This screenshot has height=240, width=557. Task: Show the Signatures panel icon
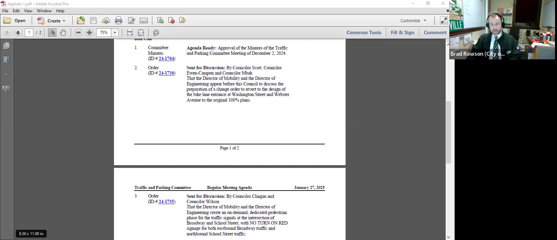(x=6, y=88)
